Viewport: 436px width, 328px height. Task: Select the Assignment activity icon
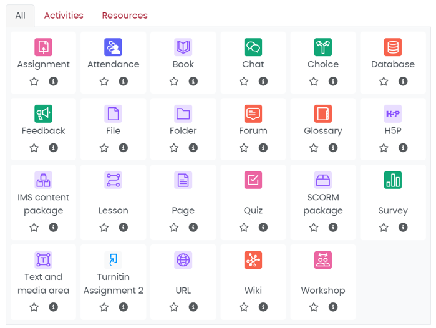tap(43, 47)
